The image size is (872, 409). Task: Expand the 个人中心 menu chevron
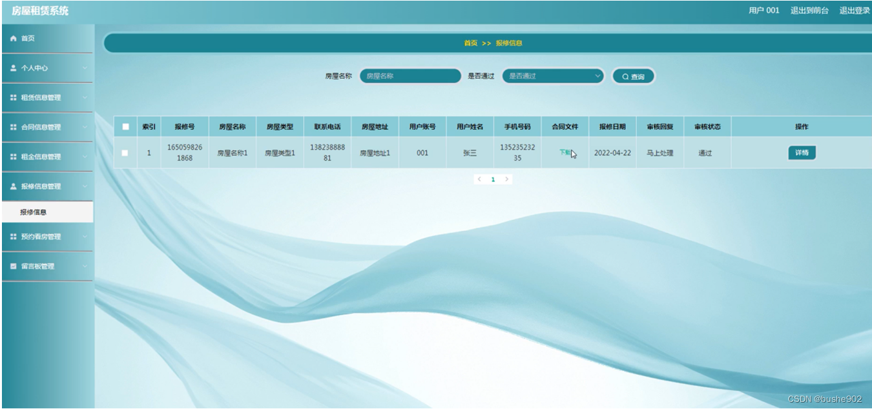point(85,68)
